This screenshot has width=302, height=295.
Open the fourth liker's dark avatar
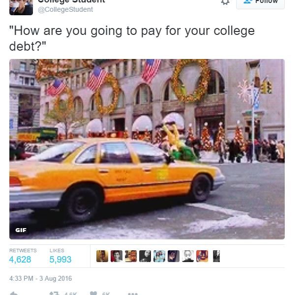point(145,256)
